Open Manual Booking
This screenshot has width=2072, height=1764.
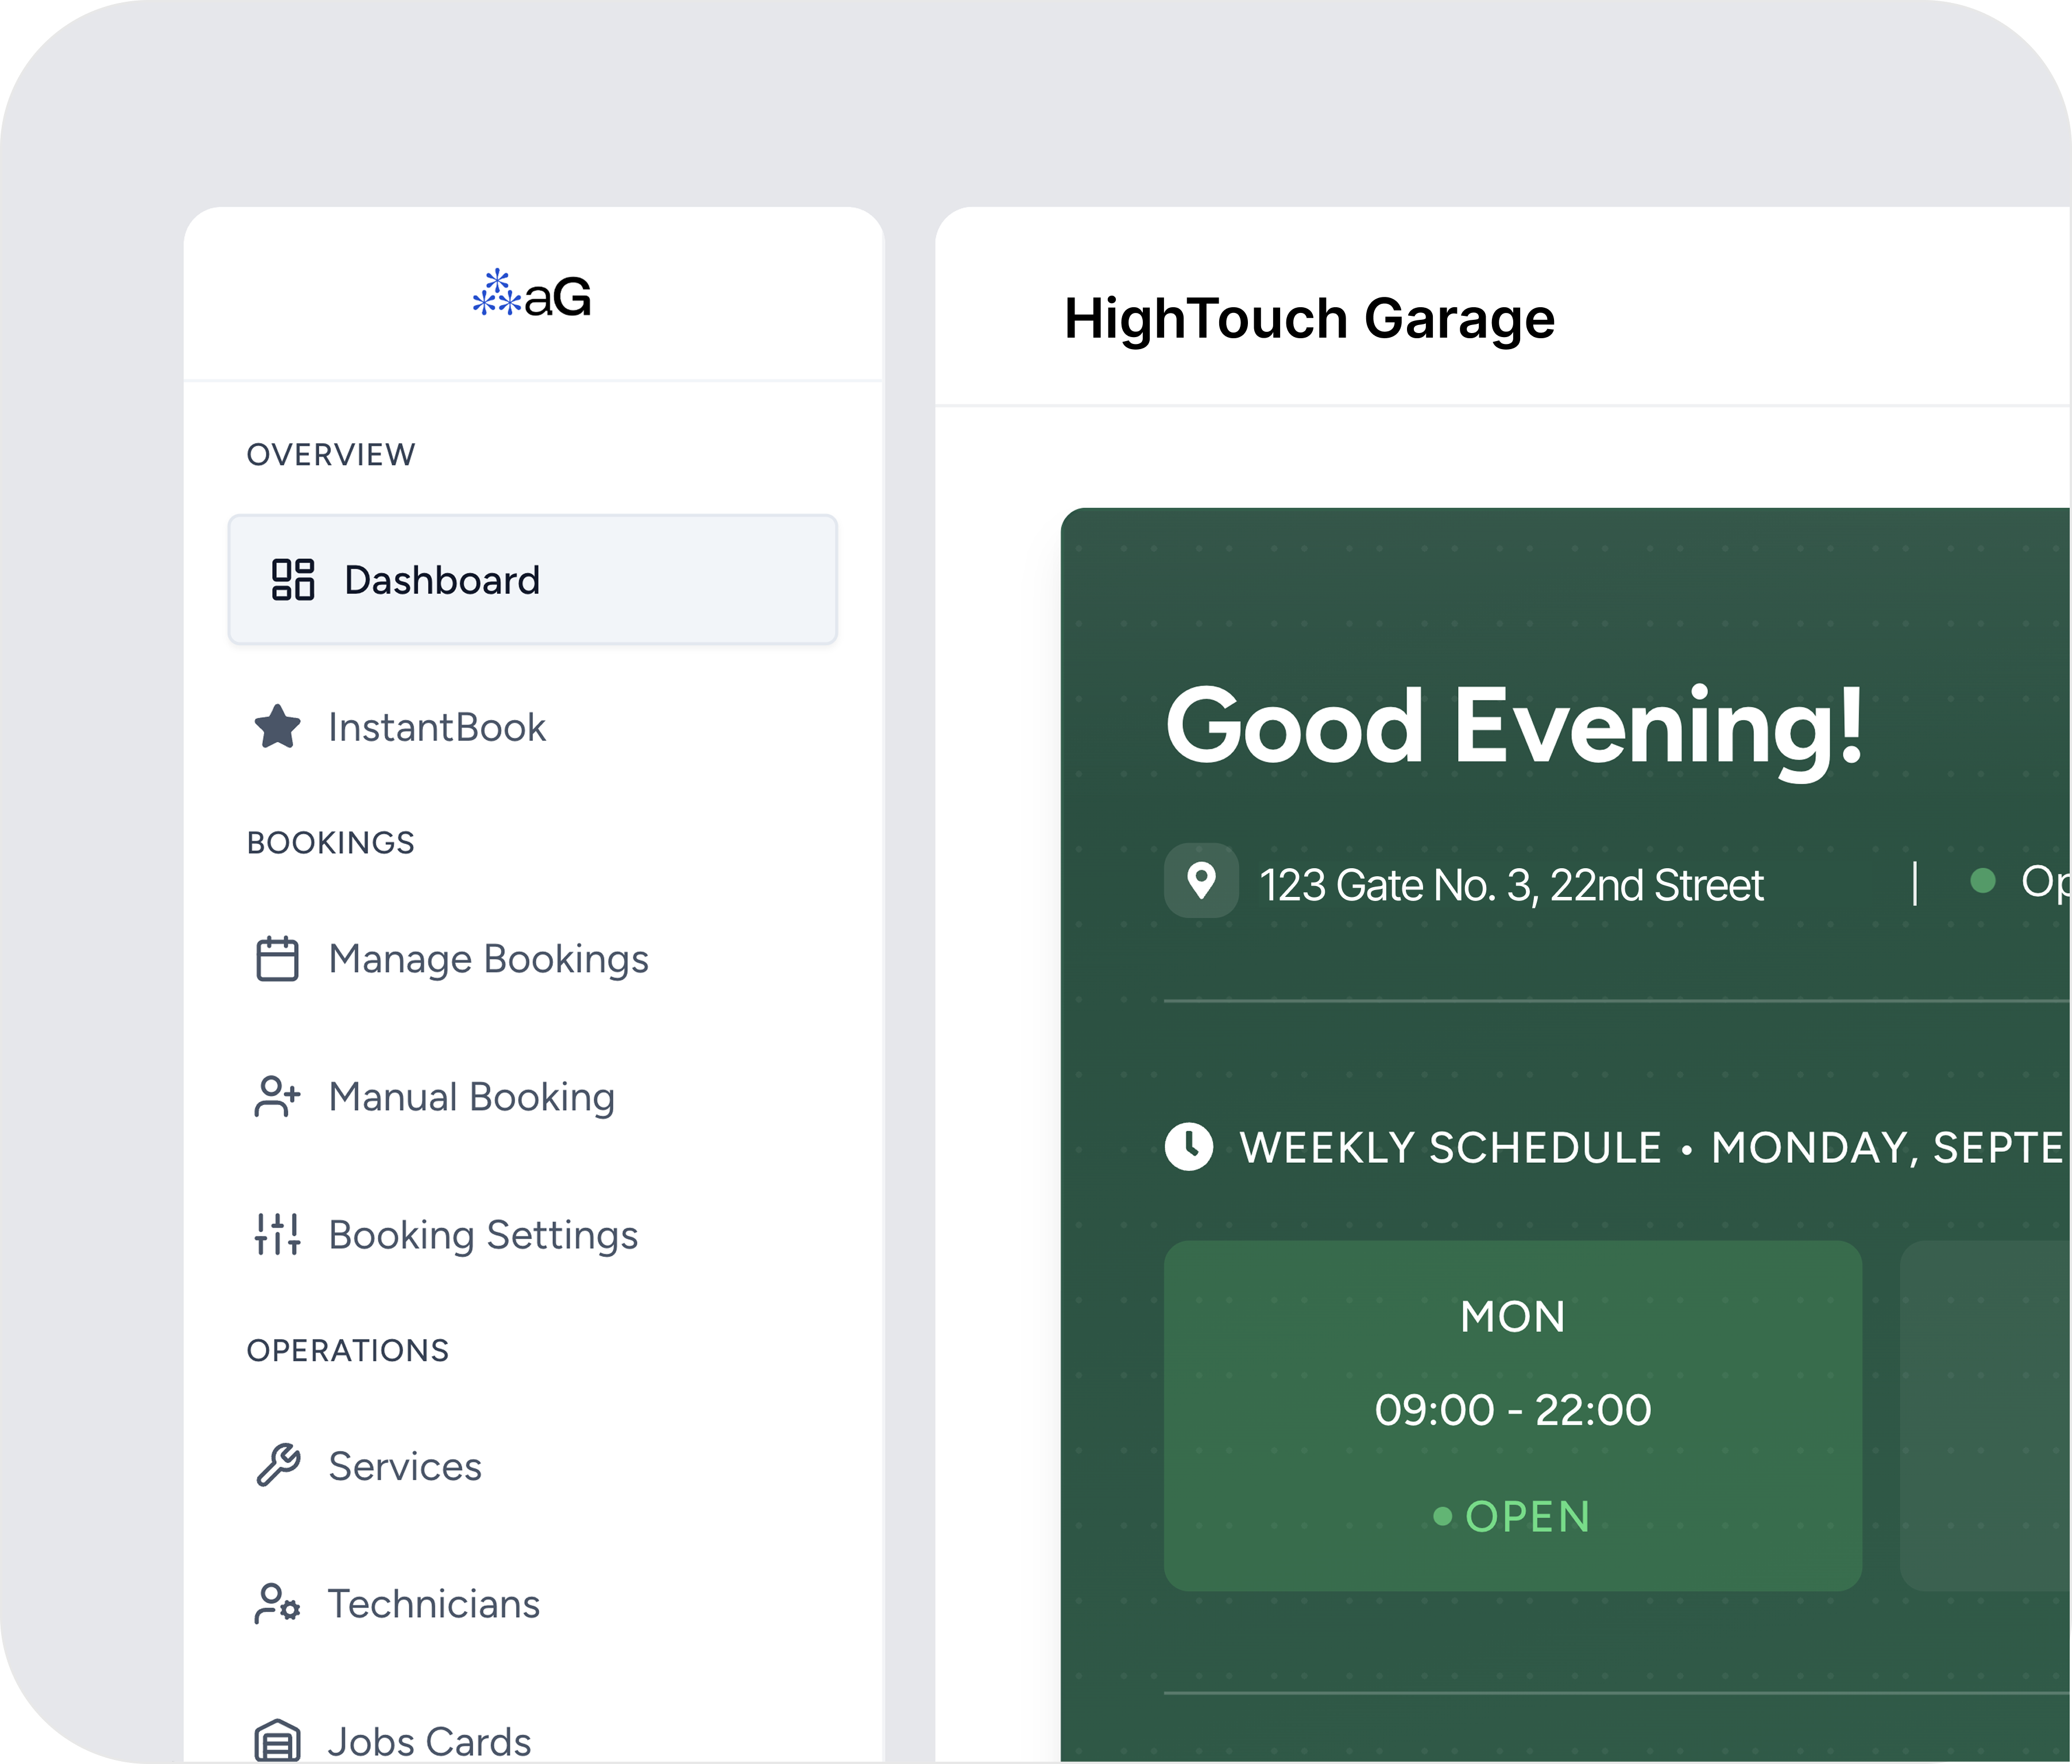coord(472,1097)
